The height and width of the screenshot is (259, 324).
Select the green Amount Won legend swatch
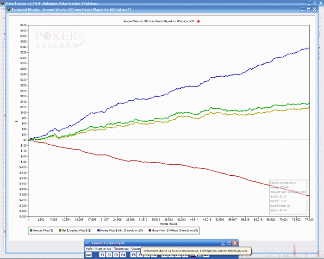pos(31,230)
